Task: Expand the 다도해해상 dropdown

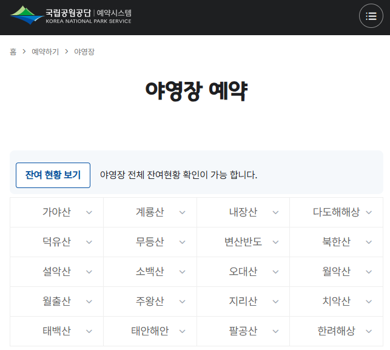Action: coord(336,212)
